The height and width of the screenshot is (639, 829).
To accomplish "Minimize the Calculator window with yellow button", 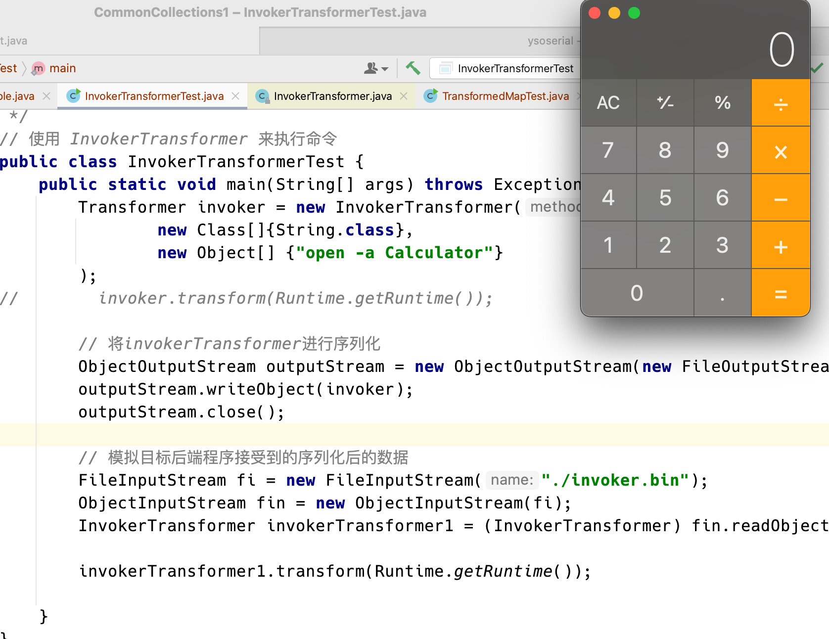I will pyautogui.click(x=614, y=13).
